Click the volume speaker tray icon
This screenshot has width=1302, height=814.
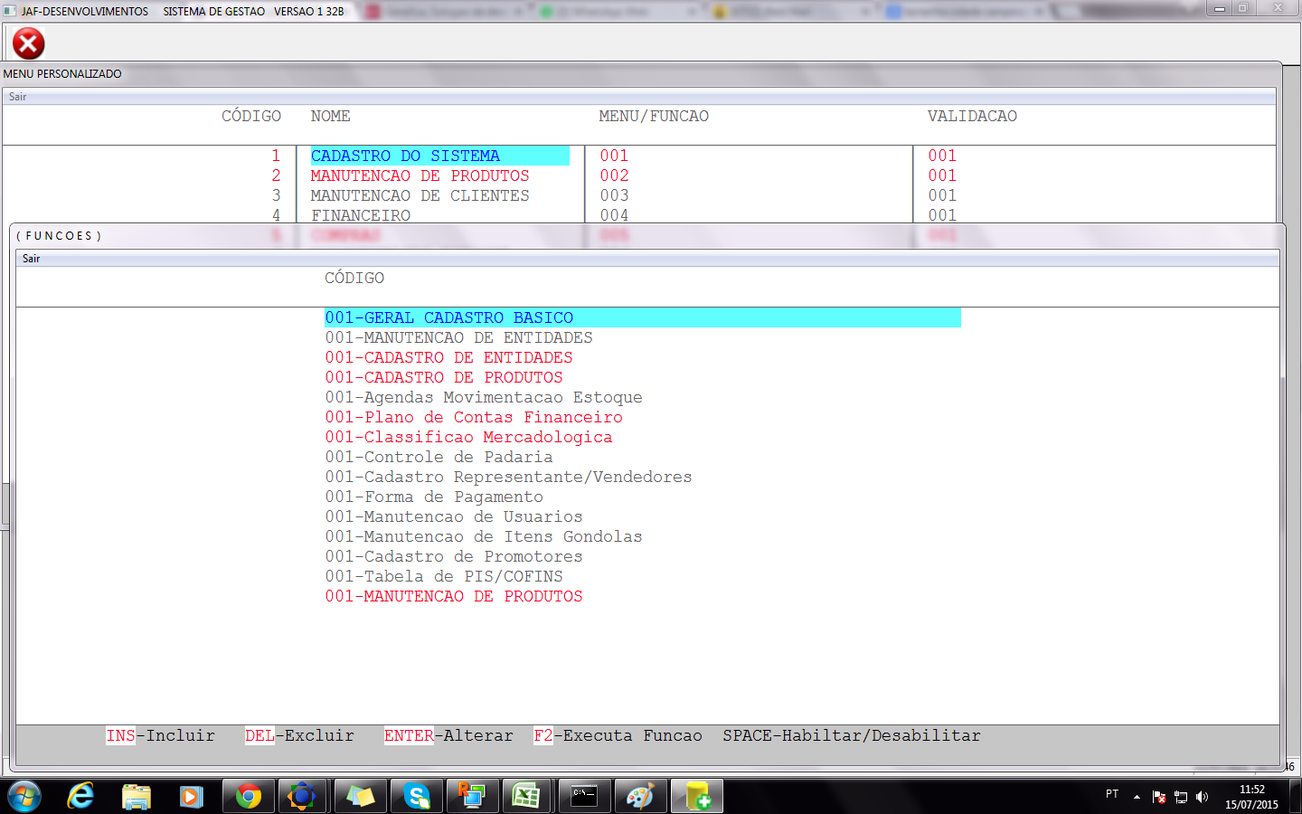[x=1202, y=797]
